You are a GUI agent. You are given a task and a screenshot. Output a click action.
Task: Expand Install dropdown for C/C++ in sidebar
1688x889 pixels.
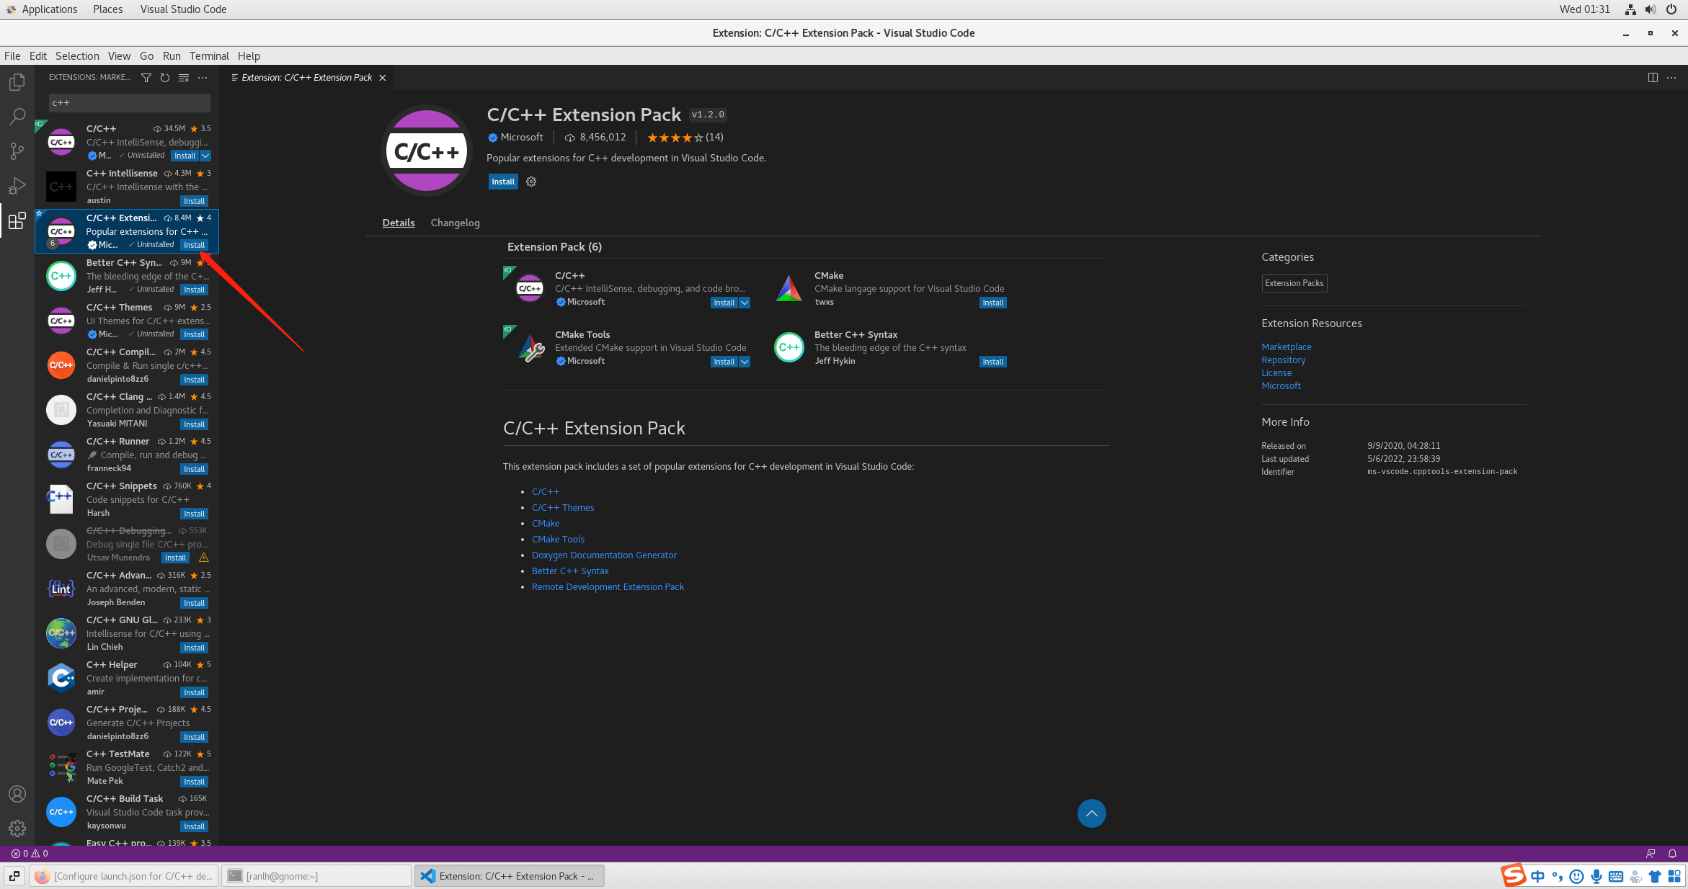(206, 156)
